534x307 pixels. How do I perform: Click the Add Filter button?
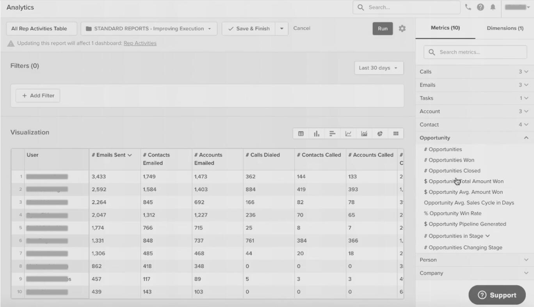(x=38, y=96)
